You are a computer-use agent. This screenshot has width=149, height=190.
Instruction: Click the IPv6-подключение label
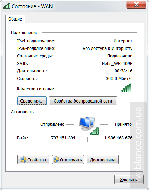coord(36,49)
